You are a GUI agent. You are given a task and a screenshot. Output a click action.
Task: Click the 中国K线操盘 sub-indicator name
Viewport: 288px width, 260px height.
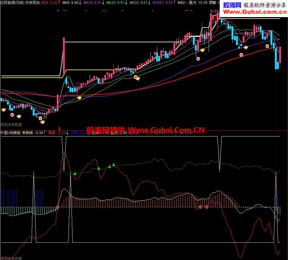[10, 133]
